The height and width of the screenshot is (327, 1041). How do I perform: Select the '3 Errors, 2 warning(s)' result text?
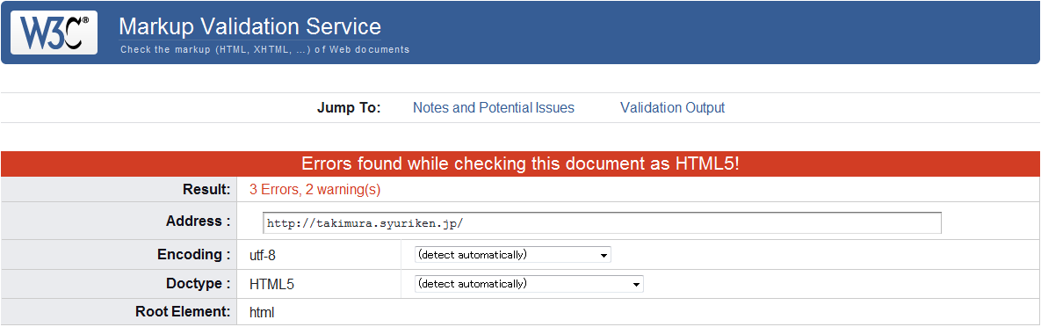(x=314, y=189)
